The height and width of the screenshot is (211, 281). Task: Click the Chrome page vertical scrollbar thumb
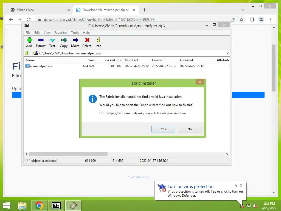tap(274, 68)
